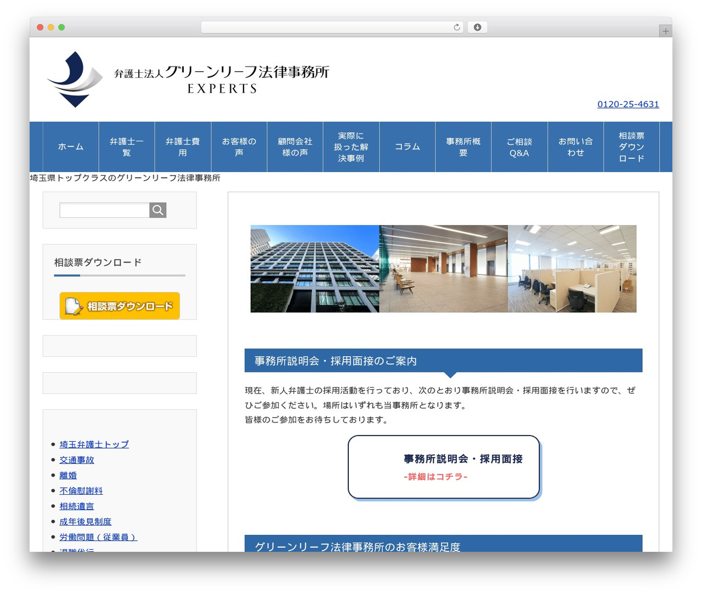The height and width of the screenshot is (594, 702).
Task: Open 実際に扱った解決事例 menu item
Action: coord(351,147)
